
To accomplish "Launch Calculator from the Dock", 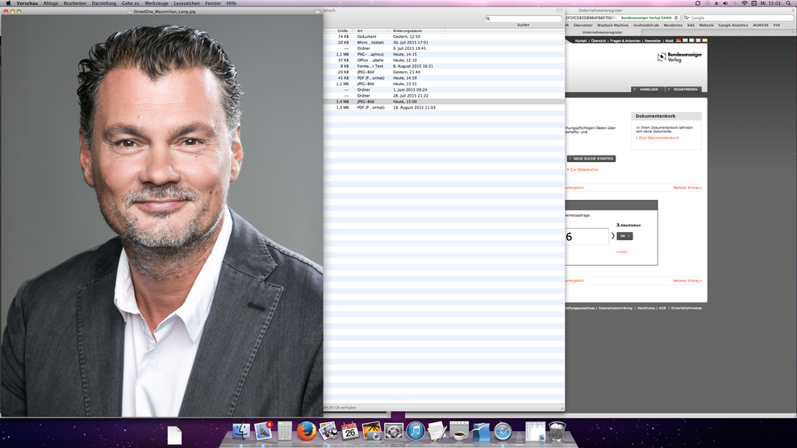I will coord(285,431).
